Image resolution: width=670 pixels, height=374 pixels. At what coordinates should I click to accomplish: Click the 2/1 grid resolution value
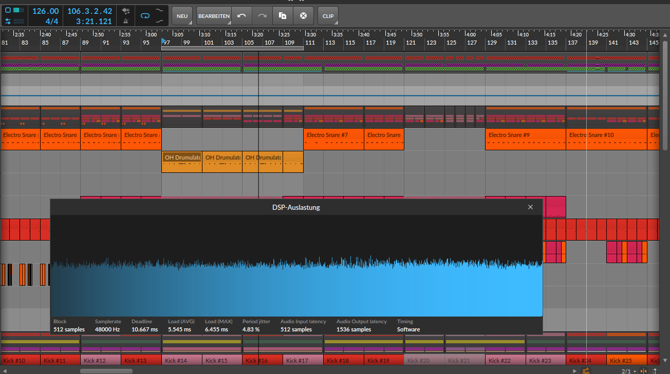[x=626, y=370]
